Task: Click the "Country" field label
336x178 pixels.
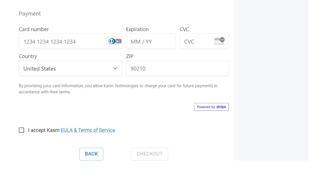Action: (x=28, y=56)
